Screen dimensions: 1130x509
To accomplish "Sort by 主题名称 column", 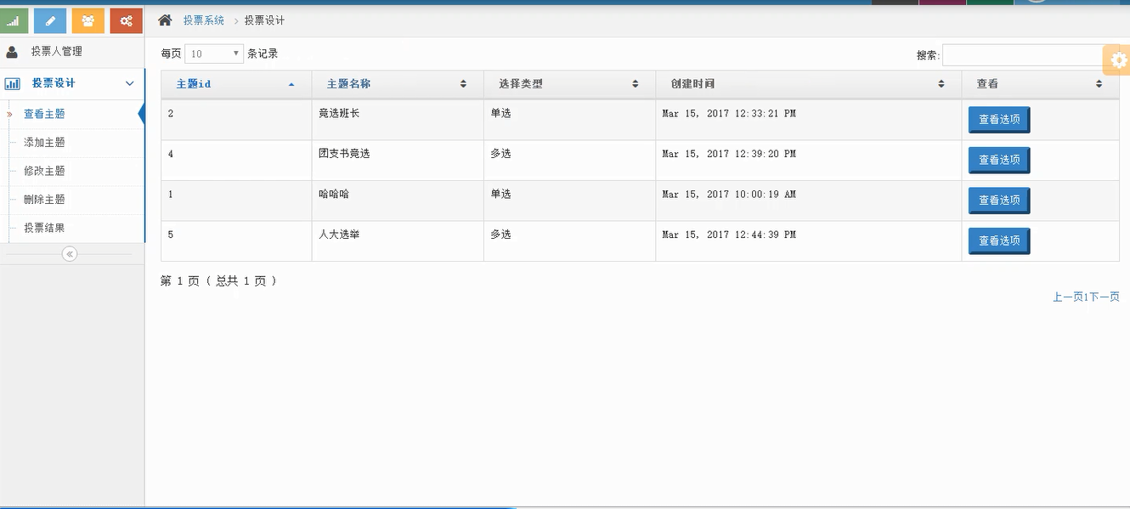I will point(398,84).
